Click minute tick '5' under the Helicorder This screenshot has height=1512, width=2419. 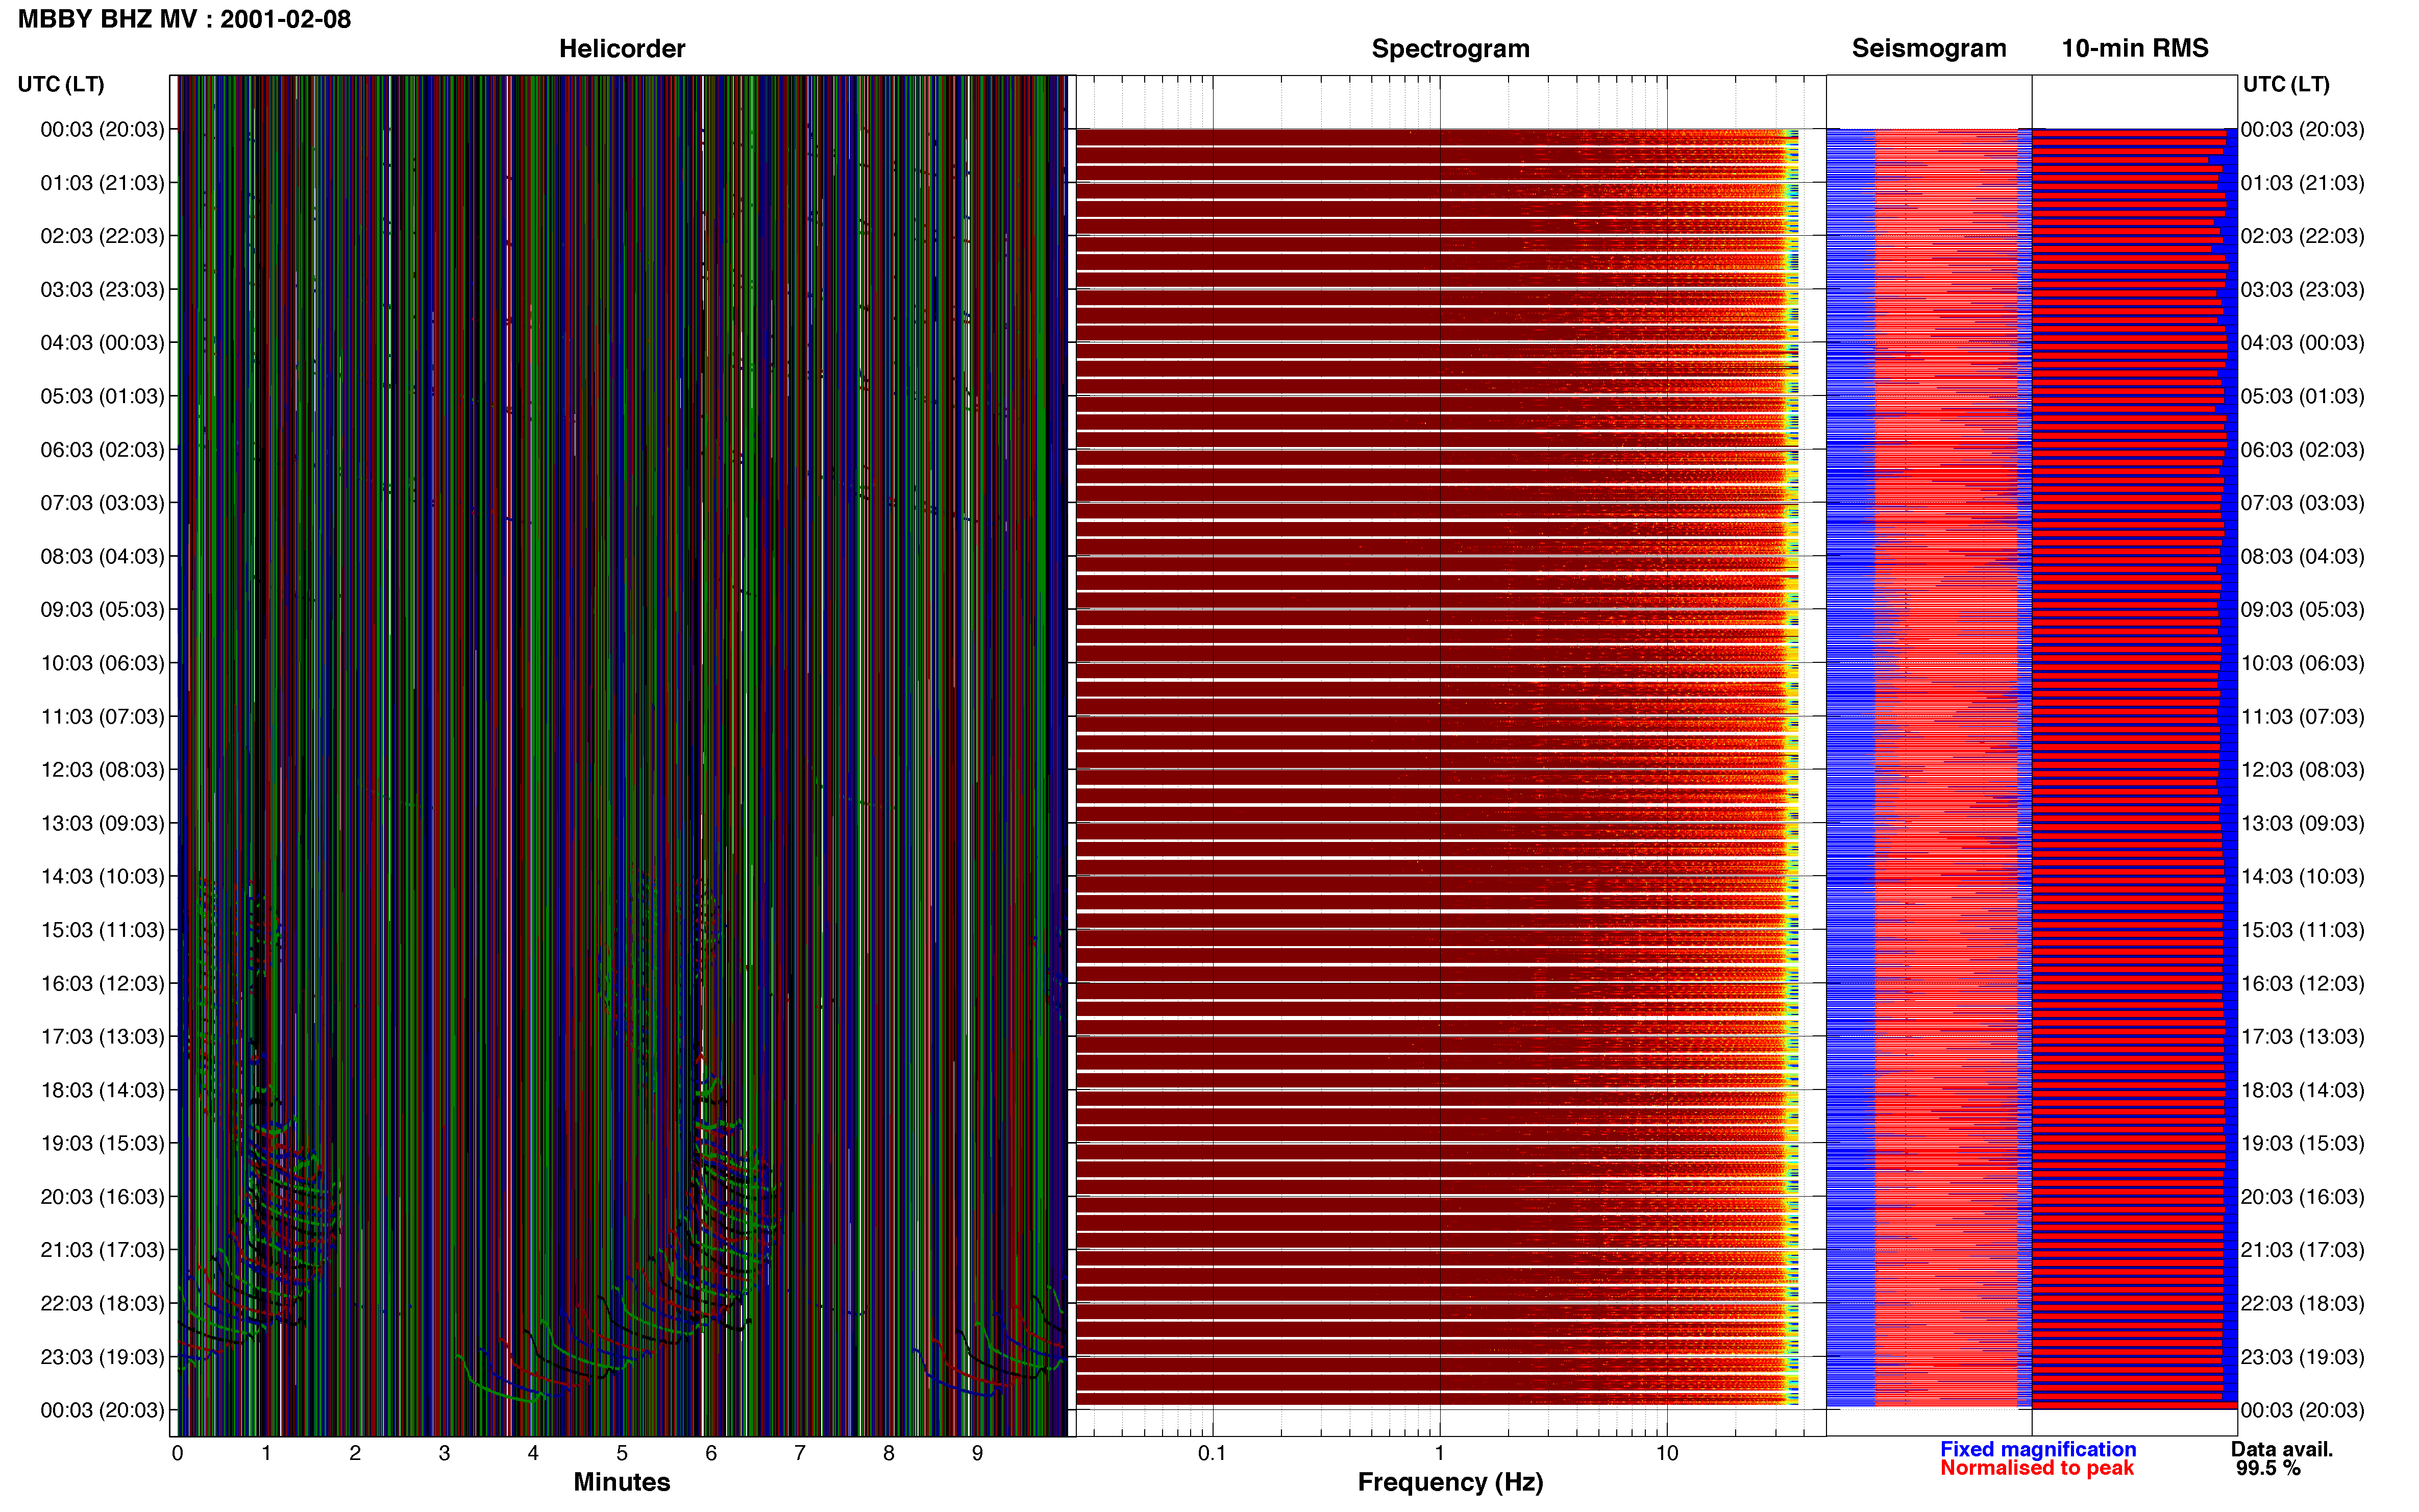(x=622, y=1453)
